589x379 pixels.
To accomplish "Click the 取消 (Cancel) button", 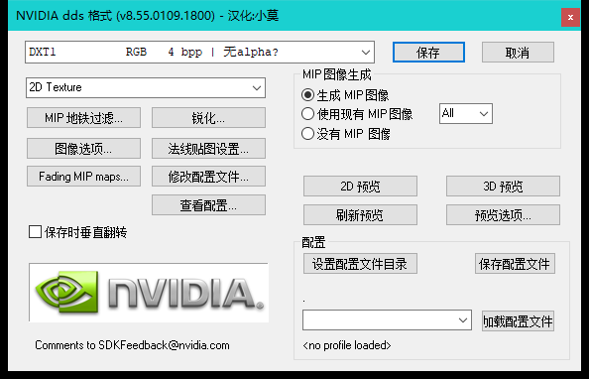I will click(518, 53).
